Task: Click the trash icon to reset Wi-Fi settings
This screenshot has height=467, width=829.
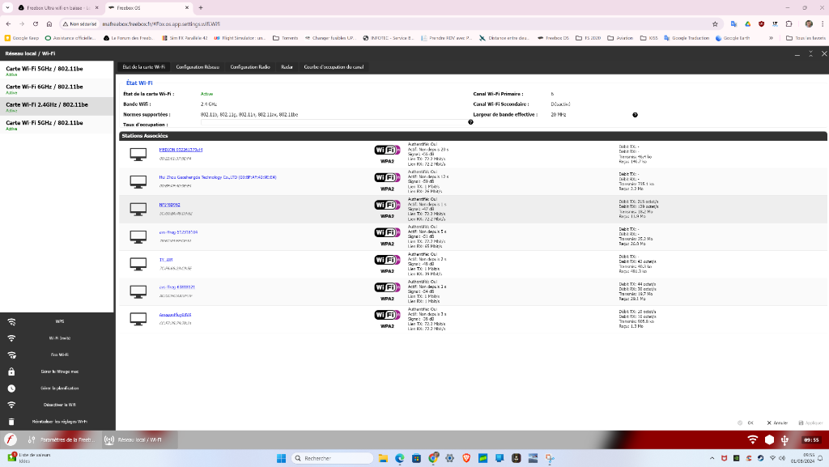Action: pyautogui.click(x=11, y=422)
